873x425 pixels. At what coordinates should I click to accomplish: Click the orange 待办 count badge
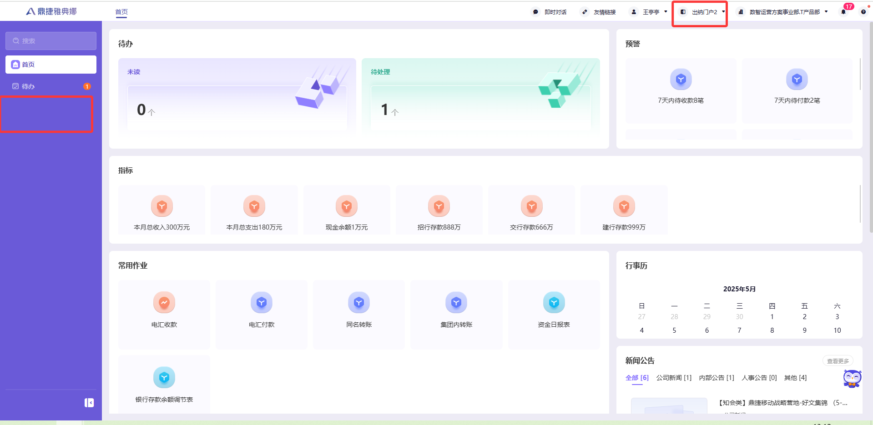87,86
